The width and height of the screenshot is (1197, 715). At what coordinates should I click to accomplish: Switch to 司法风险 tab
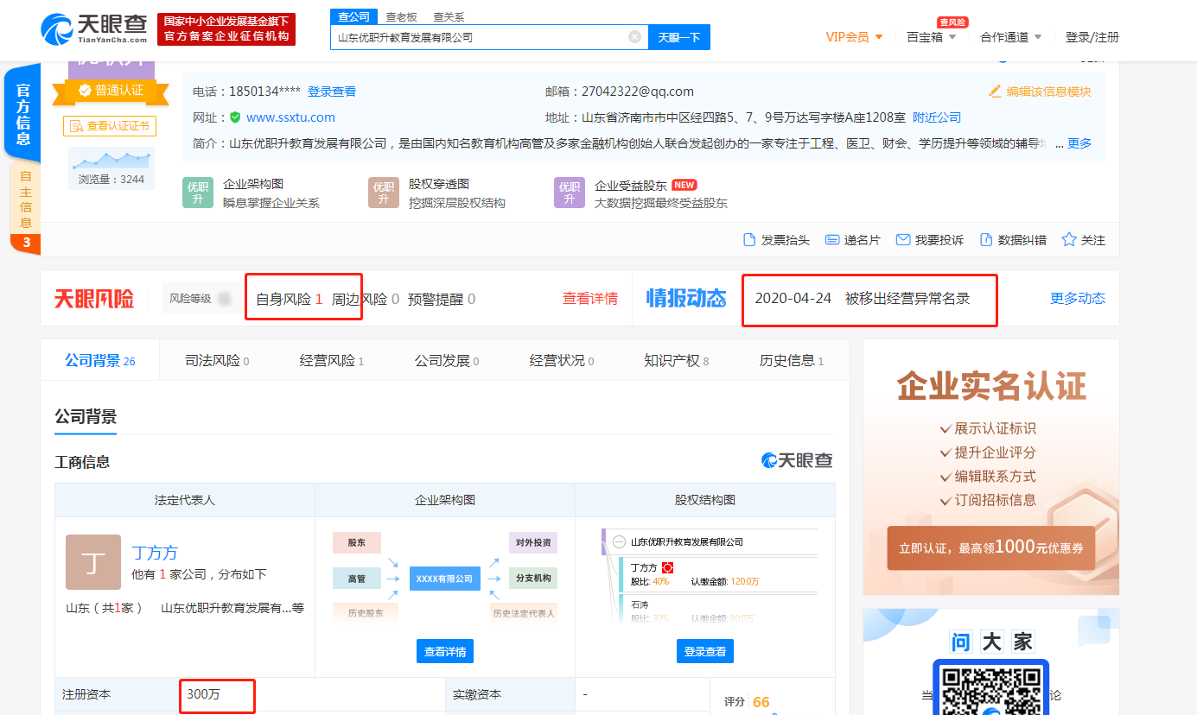point(217,361)
